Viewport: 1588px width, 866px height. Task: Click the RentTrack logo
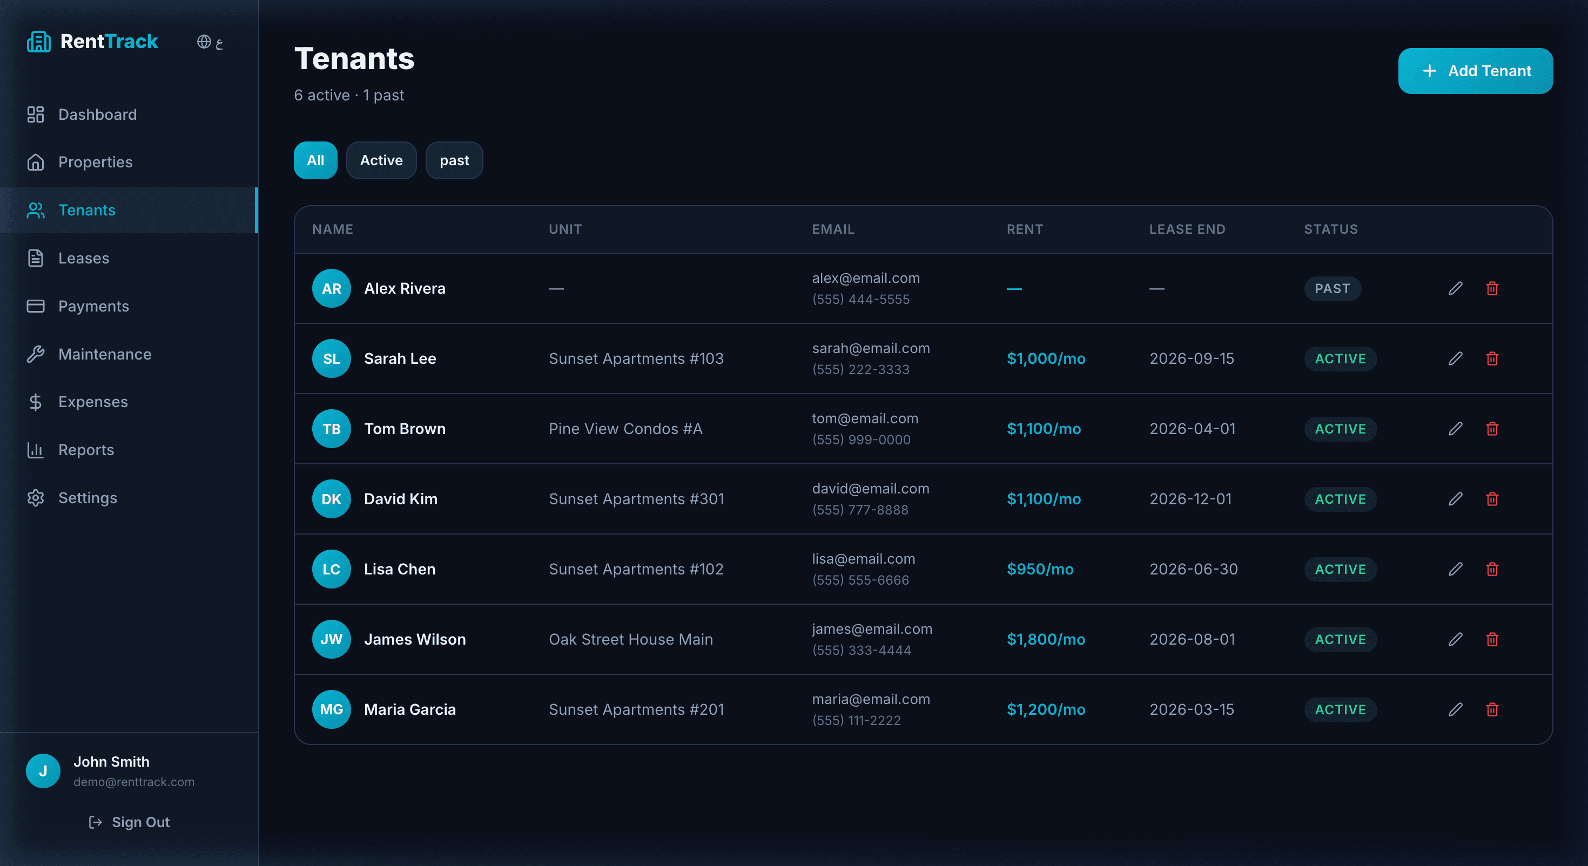(x=93, y=41)
